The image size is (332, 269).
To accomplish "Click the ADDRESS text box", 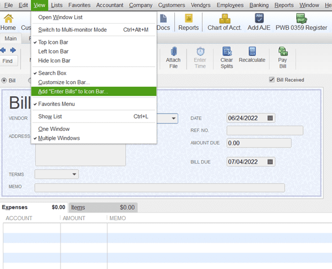I will coord(80,154).
